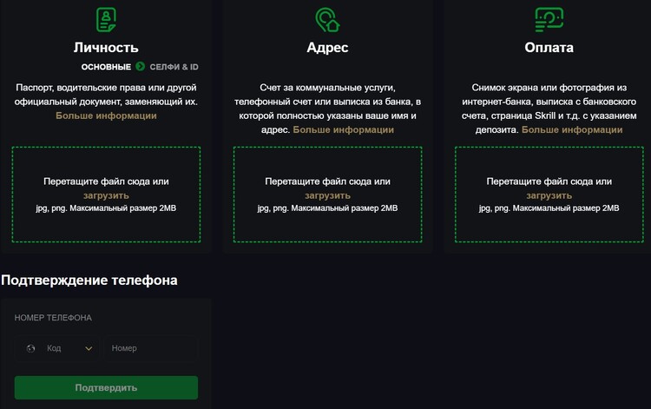Click the file size hint in Личность drop zone

(106, 209)
